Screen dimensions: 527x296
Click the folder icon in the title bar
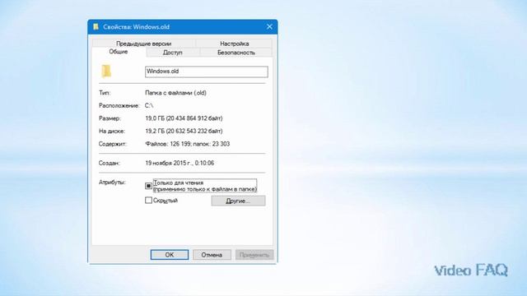point(96,27)
